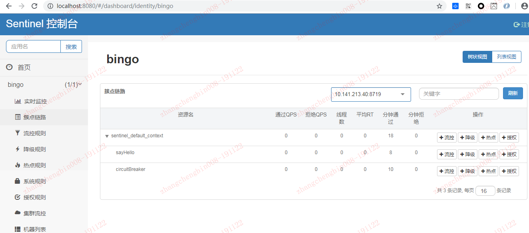Add 授权 rule for sentinel_default_context
Viewport: 529px width, 233px height.
click(509, 138)
